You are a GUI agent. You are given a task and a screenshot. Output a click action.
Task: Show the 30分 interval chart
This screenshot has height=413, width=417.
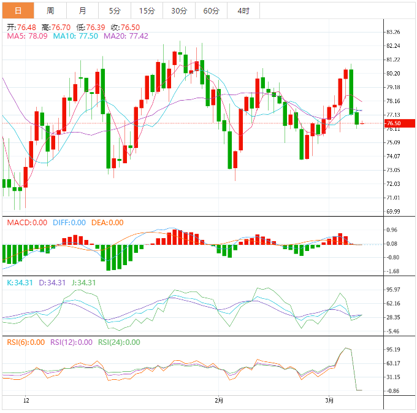179,10
